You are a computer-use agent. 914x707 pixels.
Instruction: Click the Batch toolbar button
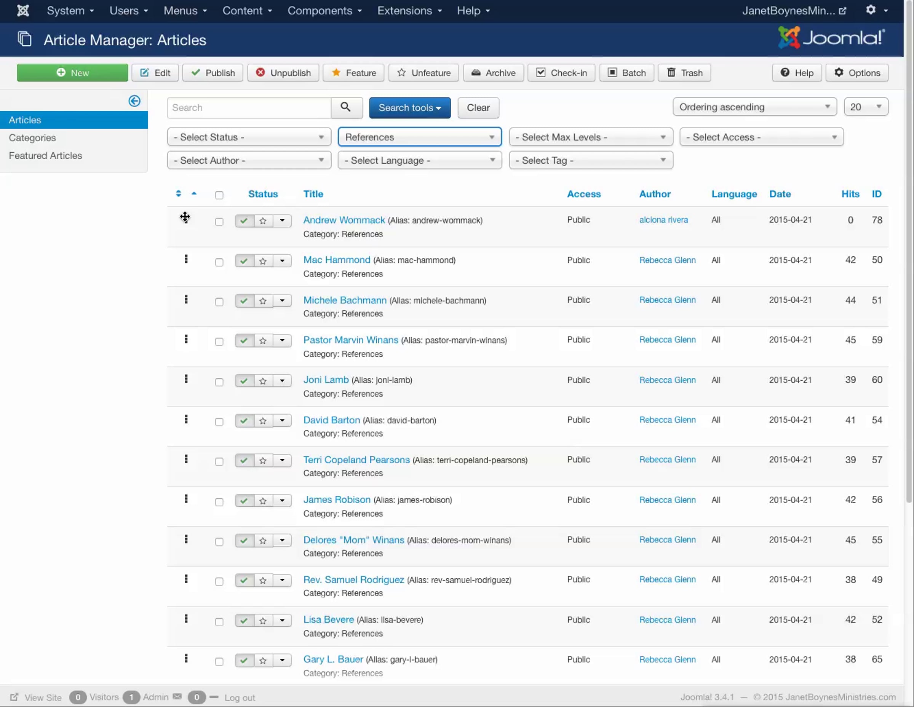coord(626,72)
